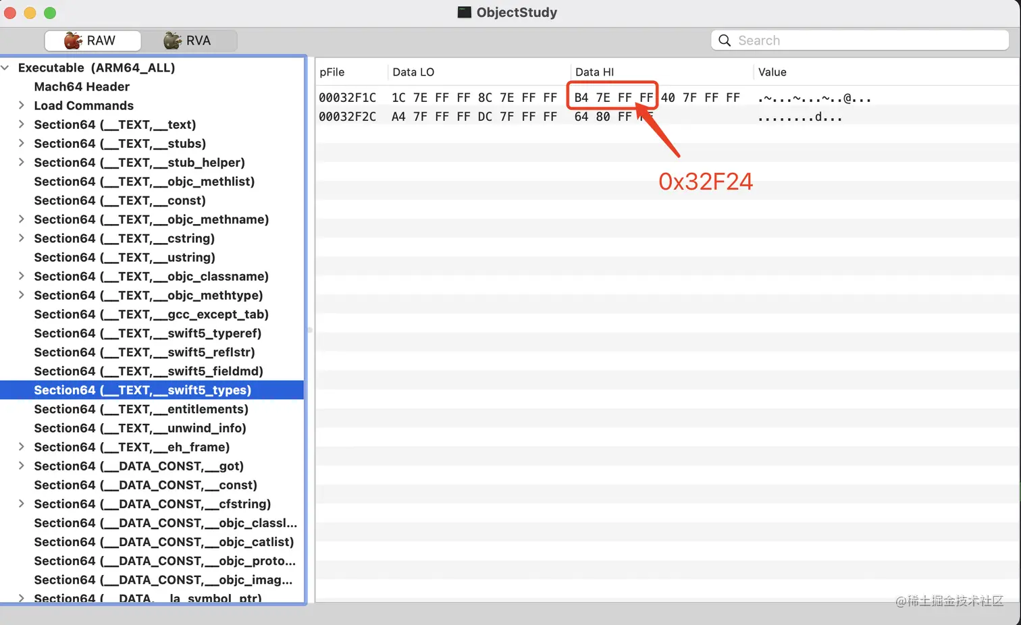Click the Data HI column header
The image size is (1021, 625).
coord(594,72)
